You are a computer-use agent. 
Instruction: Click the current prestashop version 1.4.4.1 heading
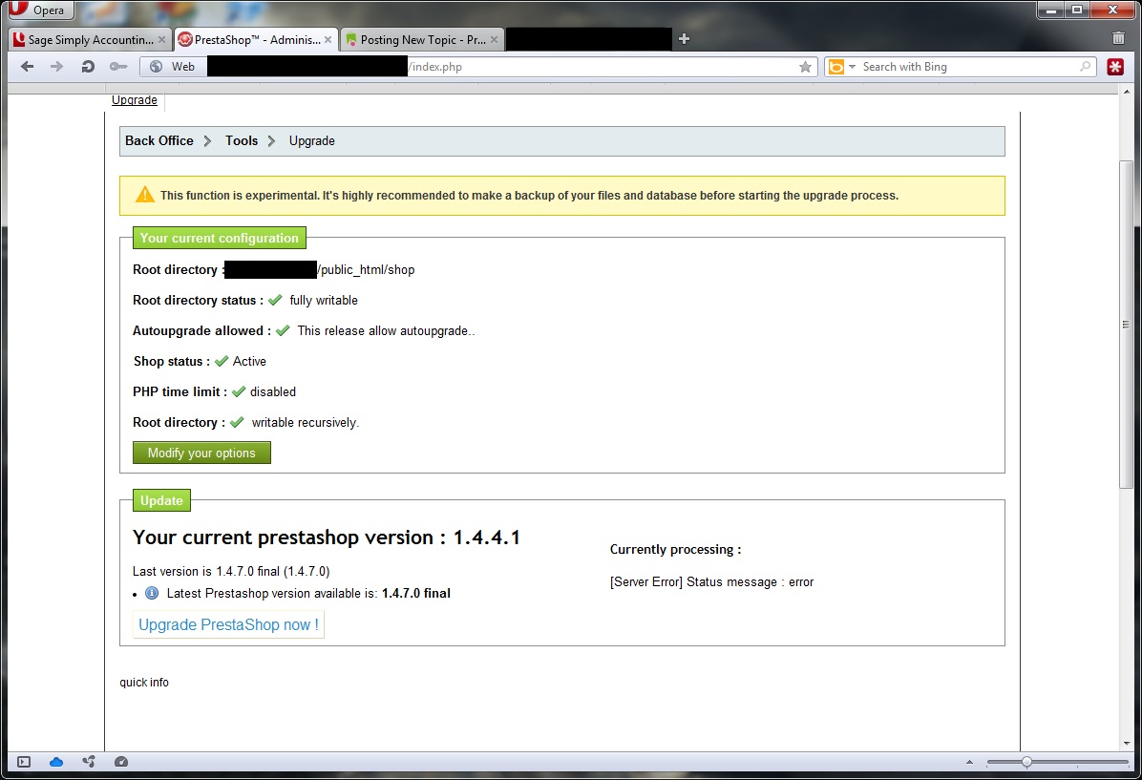click(x=327, y=538)
